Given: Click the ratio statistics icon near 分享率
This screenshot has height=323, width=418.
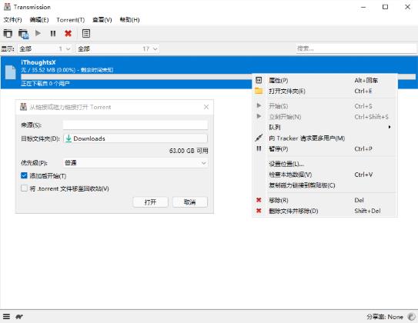Looking at the screenshot, I should (411, 317).
